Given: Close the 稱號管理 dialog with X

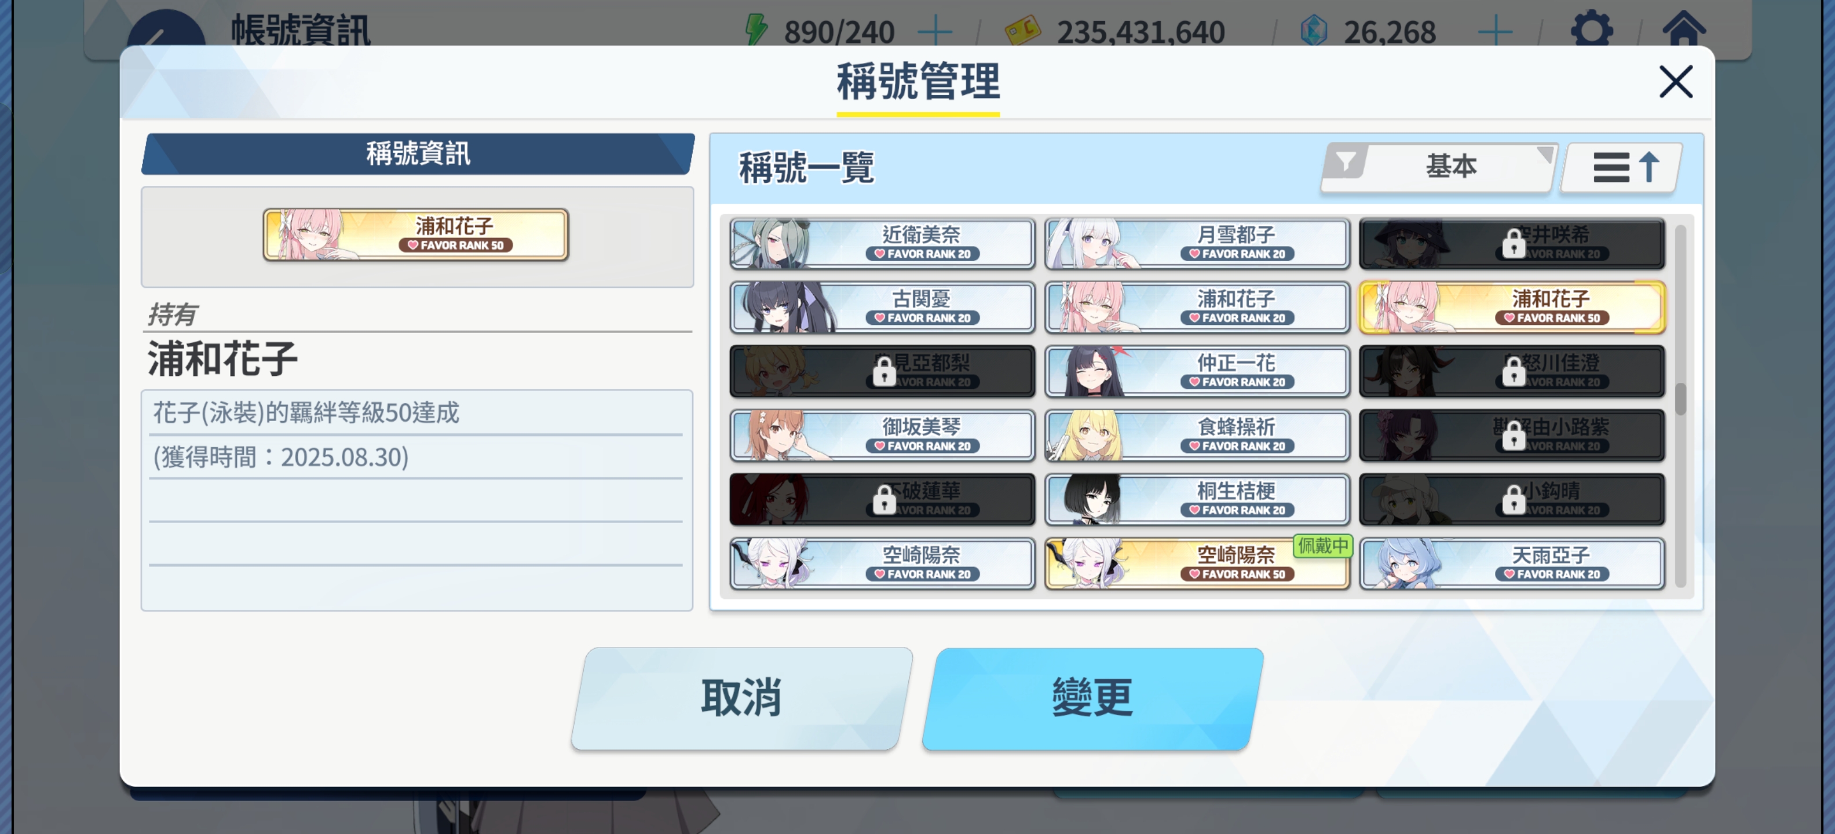Looking at the screenshot, I should click(x=1676, y=81).
